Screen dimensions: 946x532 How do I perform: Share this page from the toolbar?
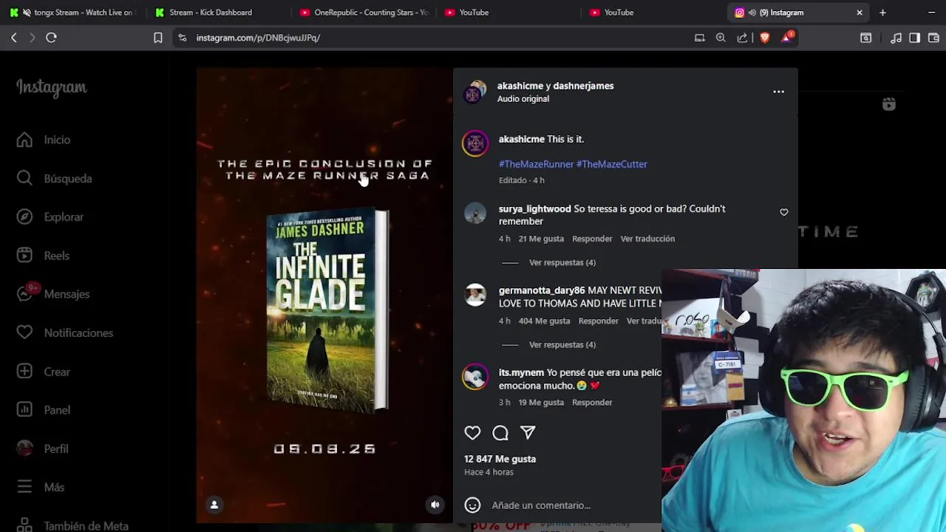point(742,38)
